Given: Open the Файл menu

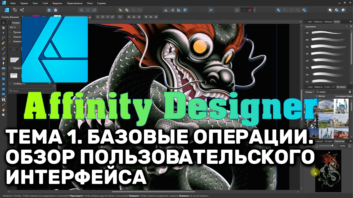Looking at the screenshot, I should [12, 3].
